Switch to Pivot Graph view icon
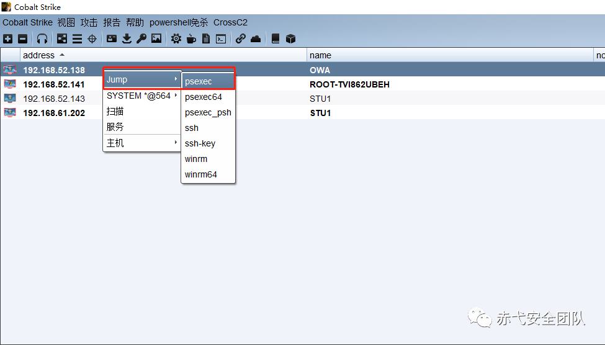This screenshot has width=605, height=345. tap(61, 38)
